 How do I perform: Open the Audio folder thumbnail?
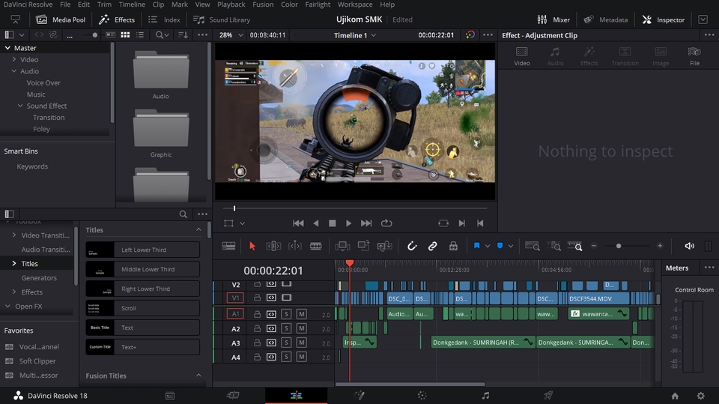pyautogui.click(x=161, y=70)
